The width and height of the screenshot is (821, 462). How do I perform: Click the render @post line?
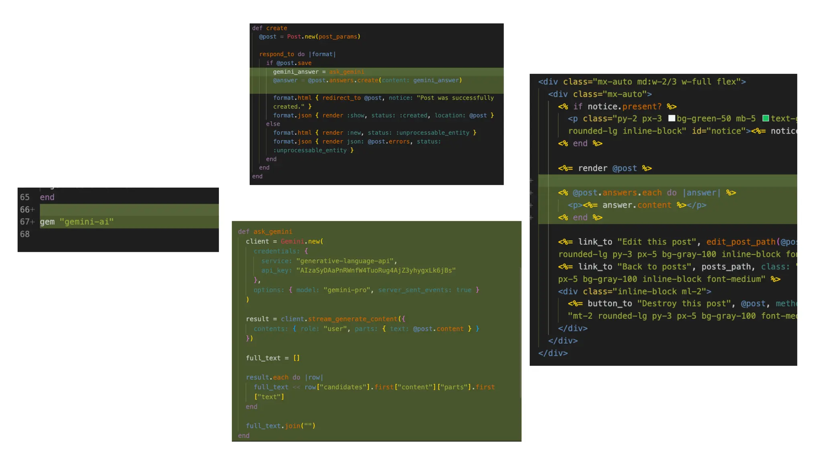pyautogui.click(x=605, y=168)
